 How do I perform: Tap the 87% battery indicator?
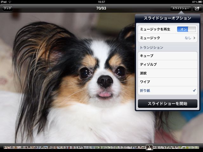coord(197,2)
